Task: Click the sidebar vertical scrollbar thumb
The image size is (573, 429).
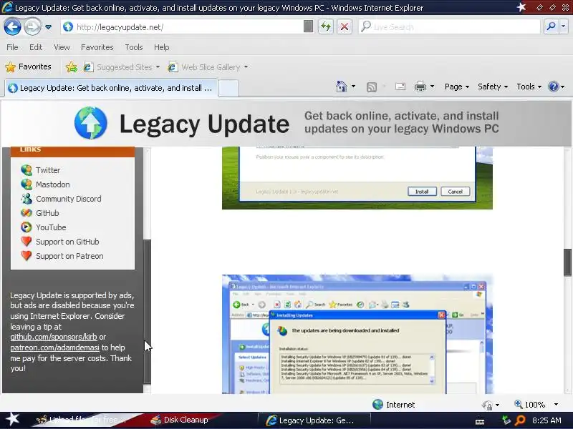Action: point(147,311)
